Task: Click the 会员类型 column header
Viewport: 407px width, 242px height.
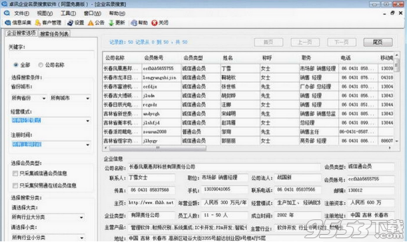Action: pos(201,58)
